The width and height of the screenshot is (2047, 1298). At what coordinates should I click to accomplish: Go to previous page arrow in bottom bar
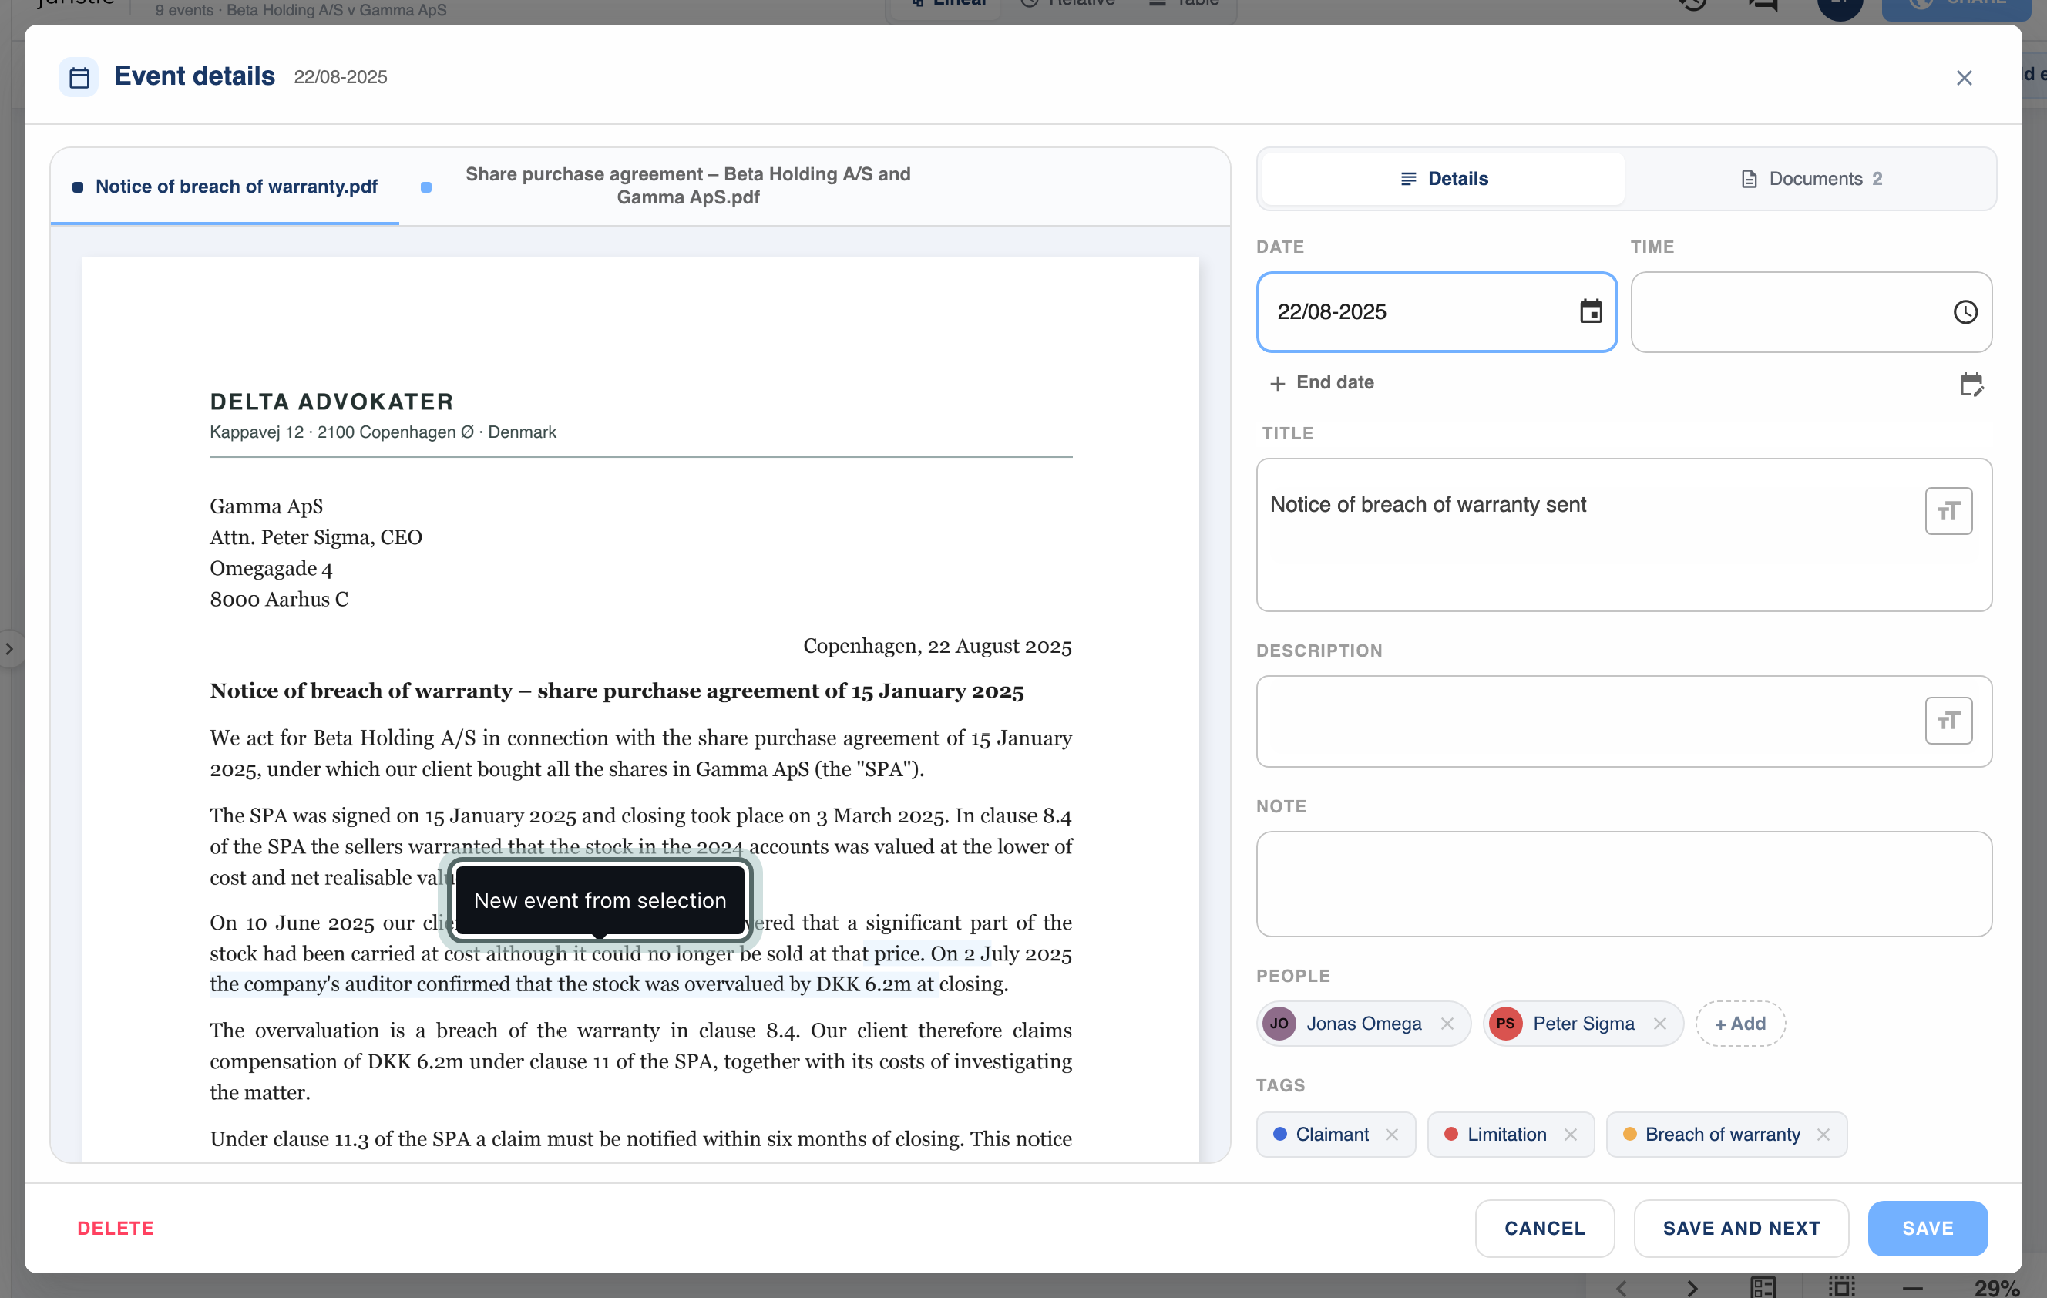(1621, 1287)
